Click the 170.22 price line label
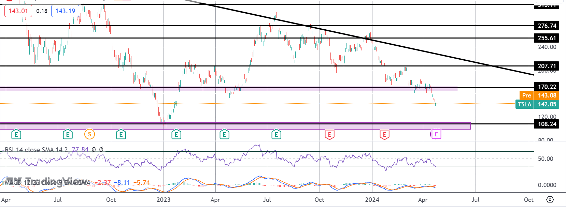 click(547, 87)
